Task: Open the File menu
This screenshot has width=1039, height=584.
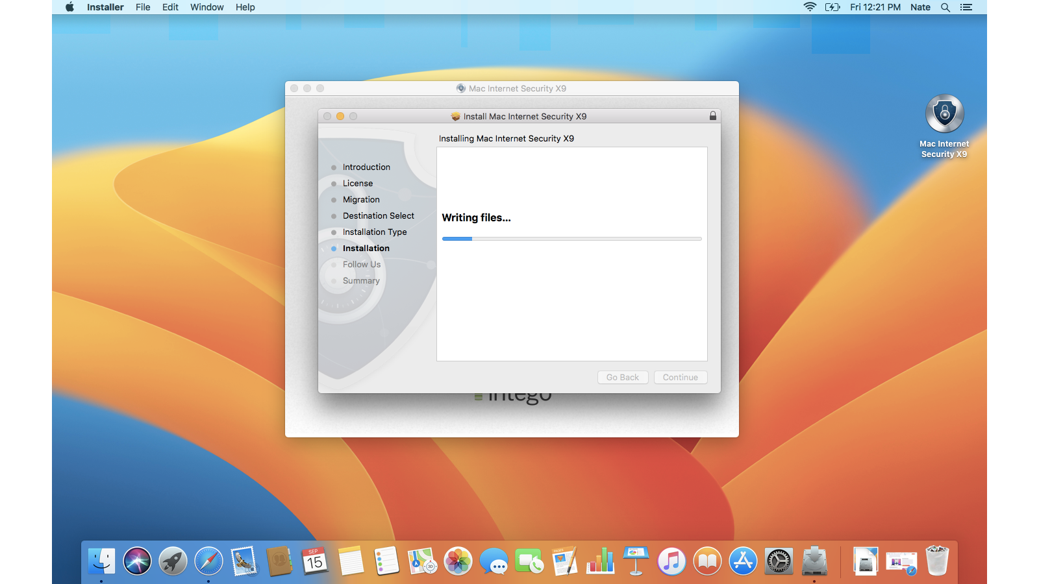Action: (143, 7)
